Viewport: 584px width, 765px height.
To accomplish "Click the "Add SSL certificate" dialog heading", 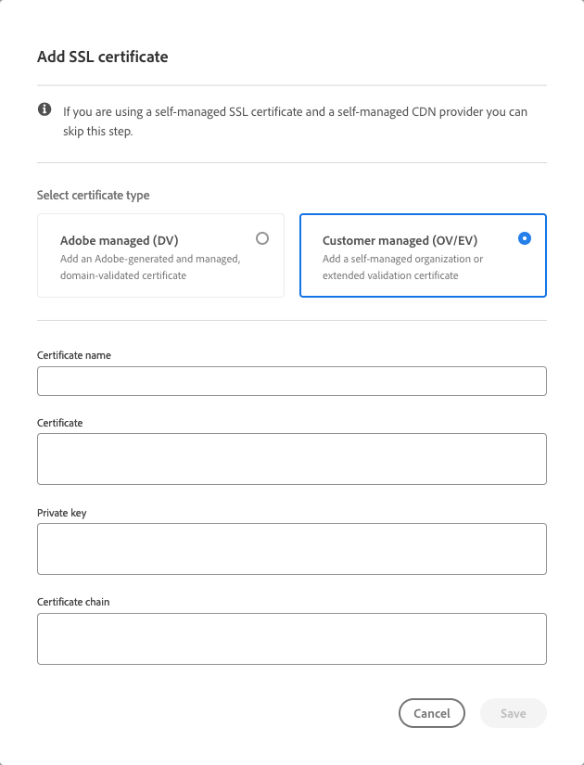I will 102,57.
